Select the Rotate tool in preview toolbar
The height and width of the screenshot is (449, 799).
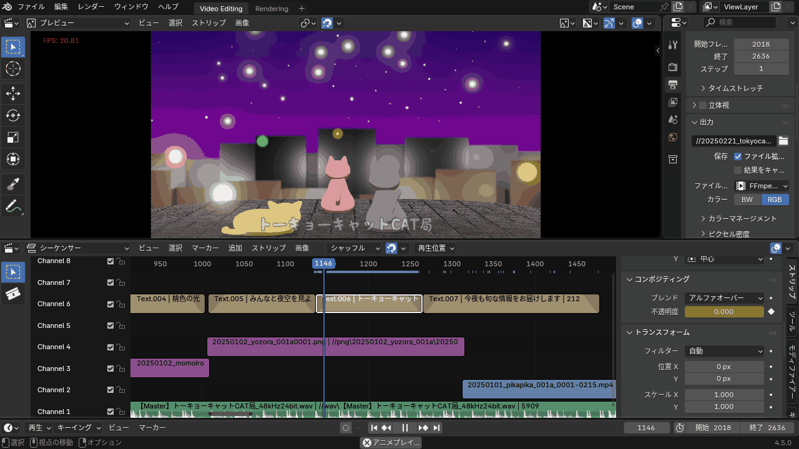[x=12, y=115]
